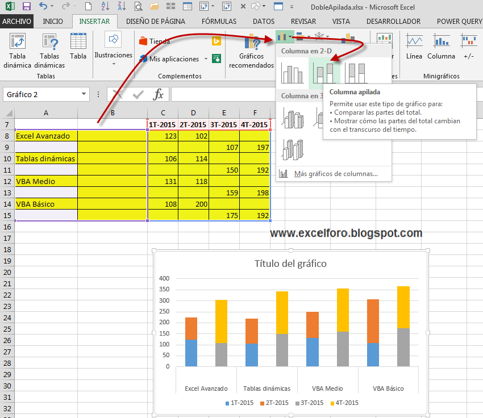The height and width of the screenshot is (418, 483).
Task: Select column header C
Action: 163,112
